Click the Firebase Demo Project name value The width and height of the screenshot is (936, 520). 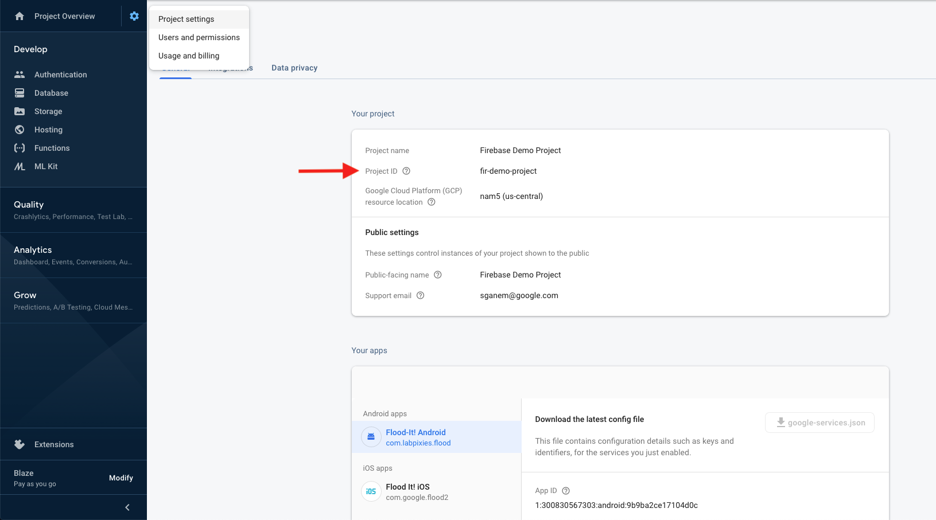[x=521, y=150]
